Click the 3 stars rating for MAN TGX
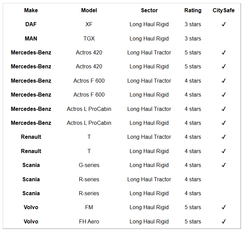The width and height of the screenshot is (244, 235). point(193,39)
